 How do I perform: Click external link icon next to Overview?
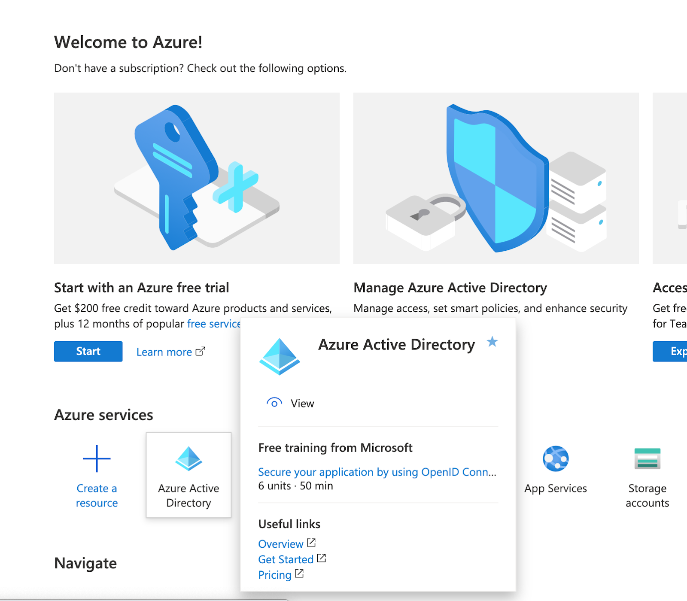pyautogui.click(x=311, y=543)
